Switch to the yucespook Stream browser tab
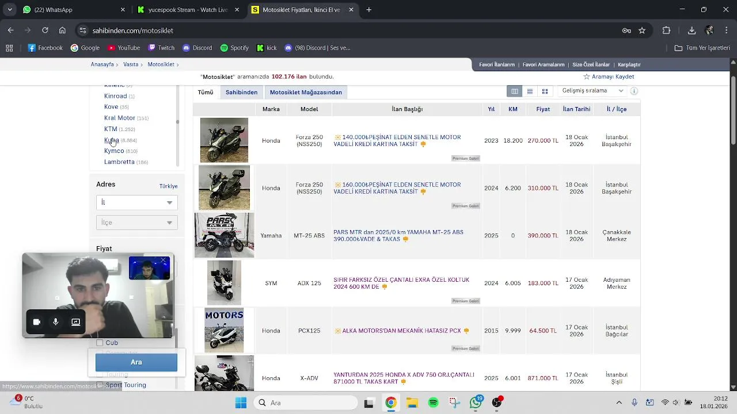This screenshot has width=737, height=414. point(188,10)
